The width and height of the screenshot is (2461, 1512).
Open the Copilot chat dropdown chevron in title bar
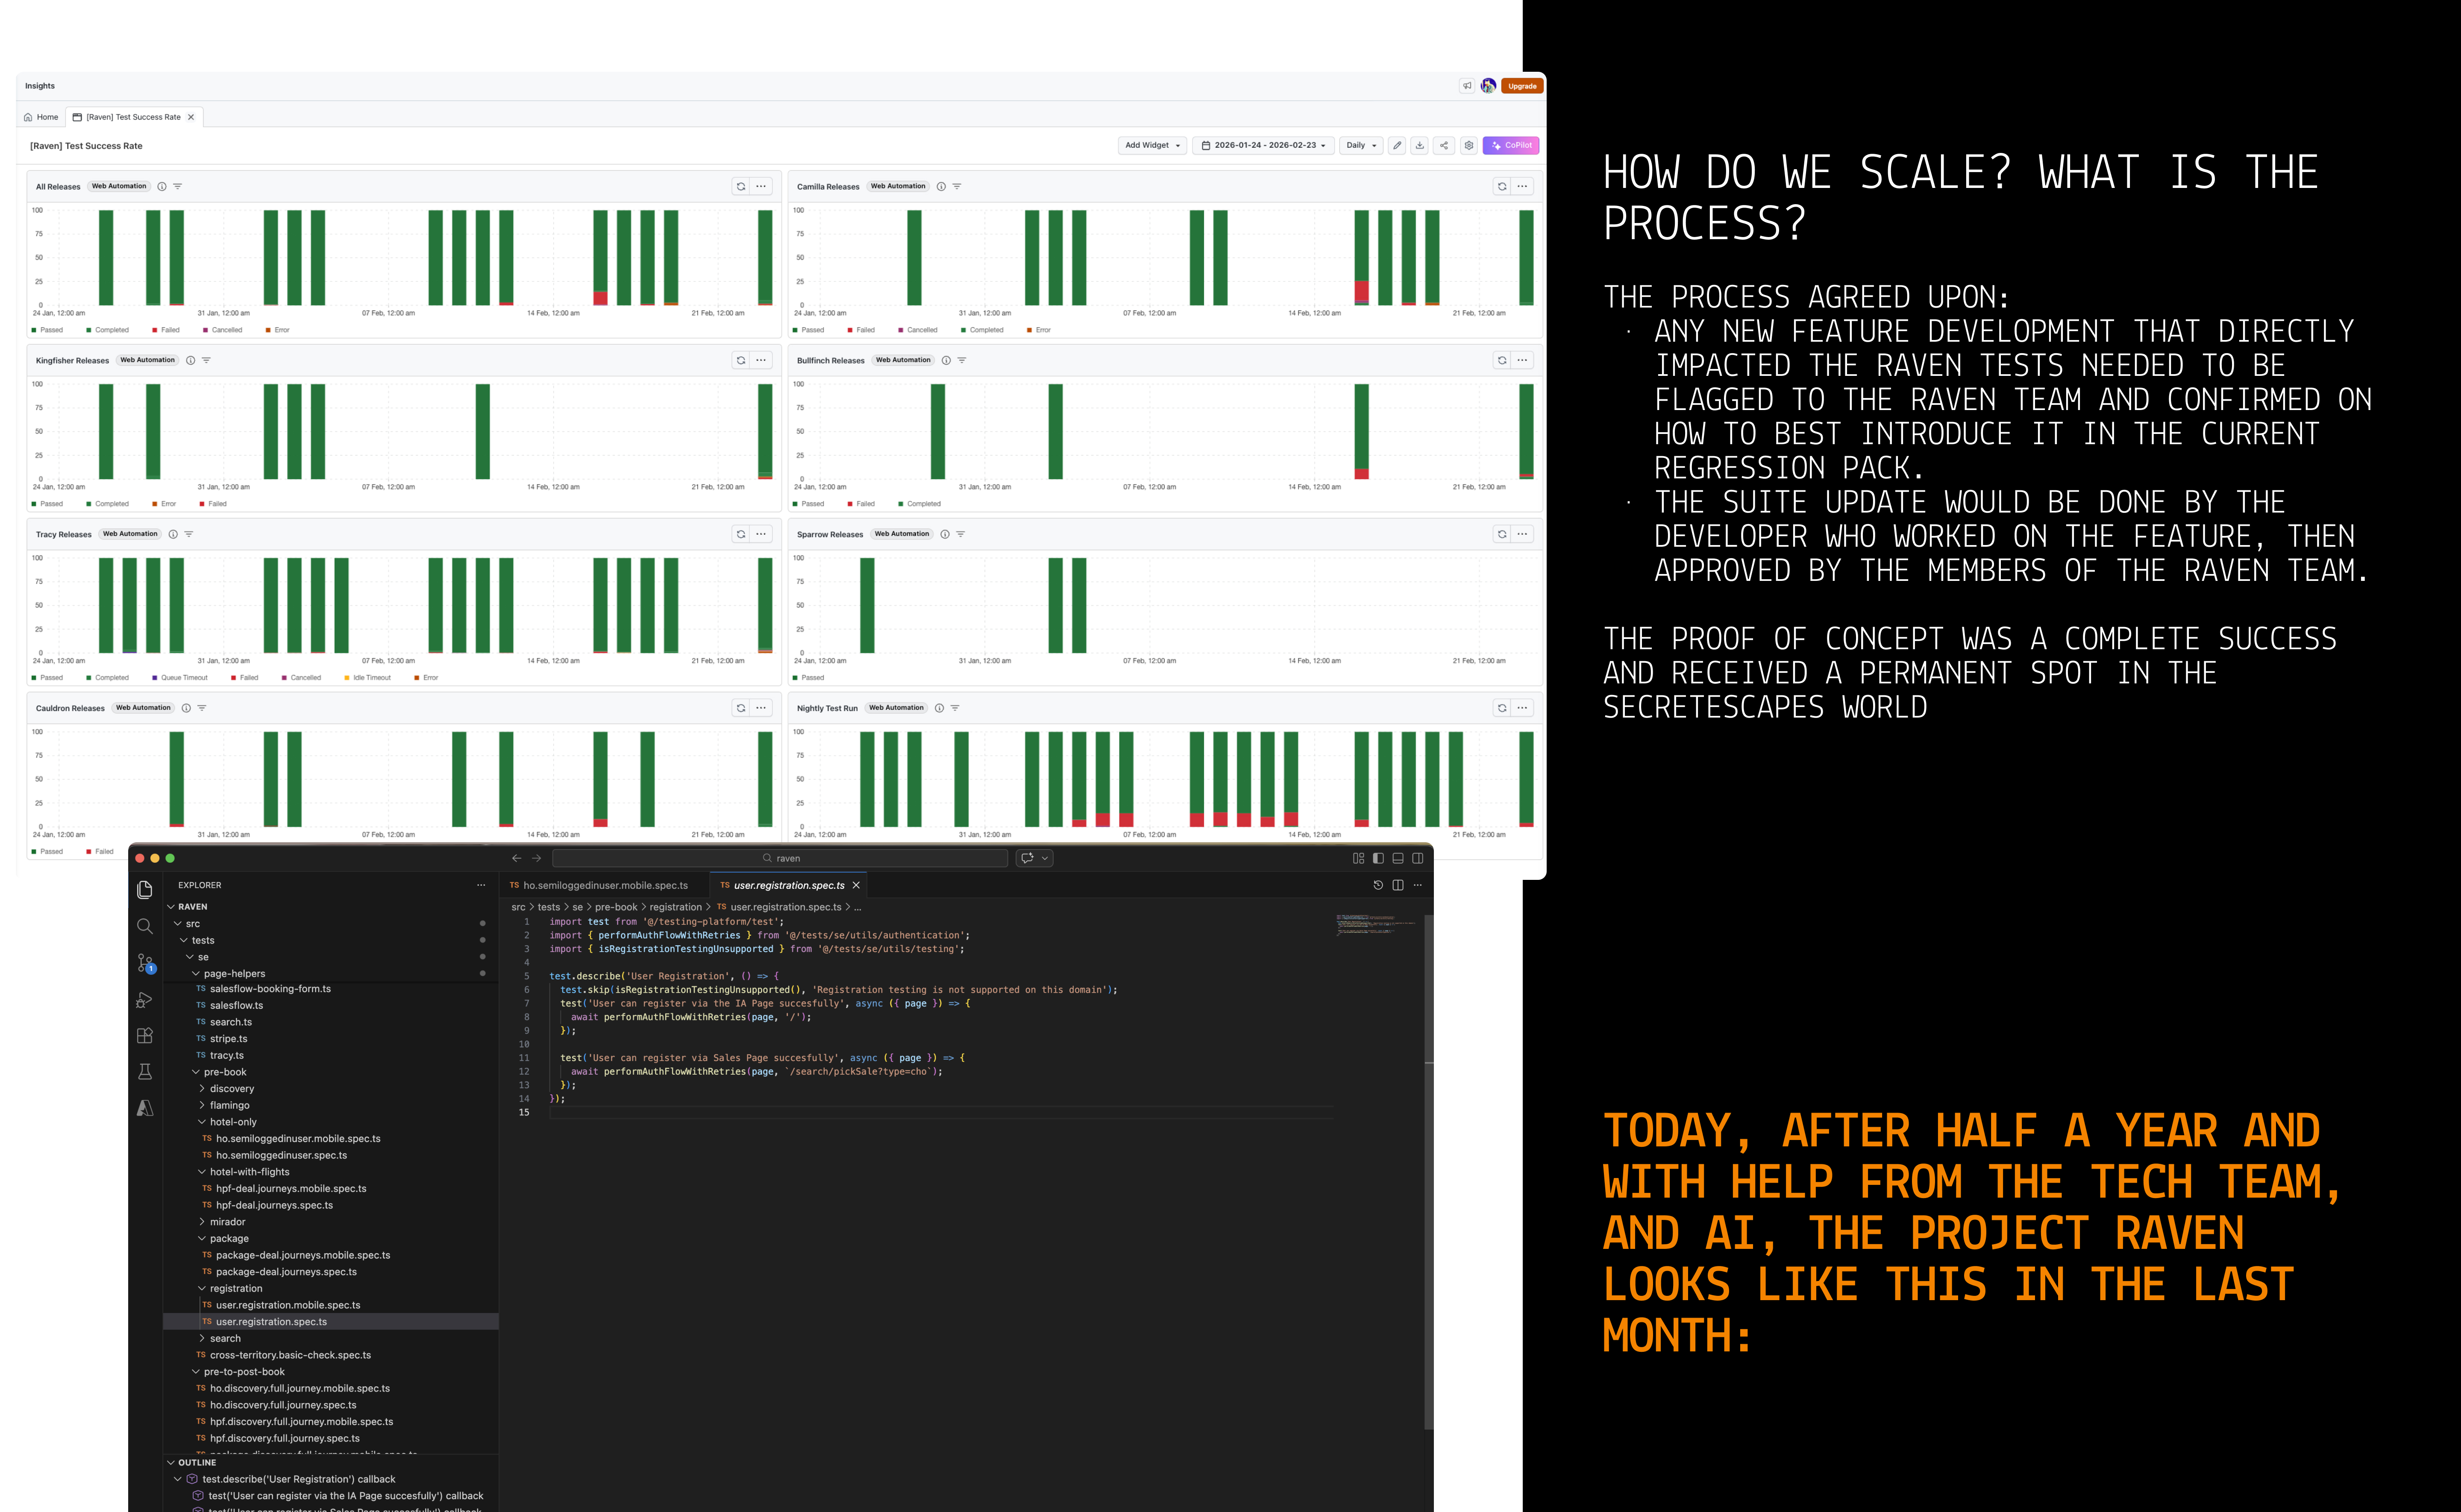pos(1045,858)
